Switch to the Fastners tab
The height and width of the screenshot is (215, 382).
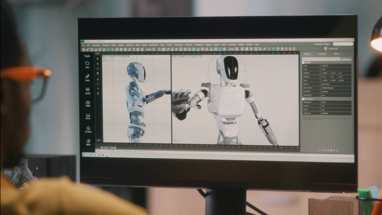tap(322, 54)
